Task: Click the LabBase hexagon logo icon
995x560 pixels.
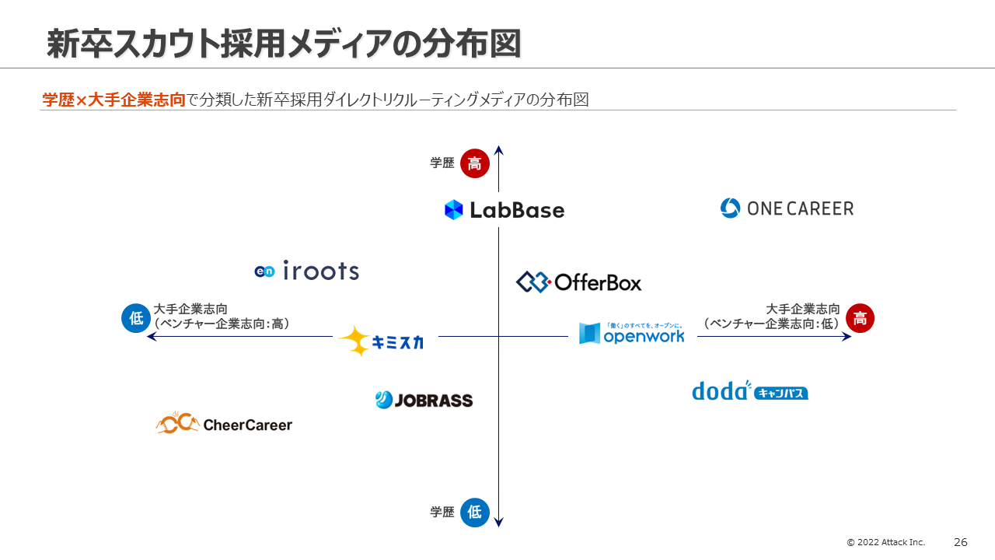Action: point(454,210)
